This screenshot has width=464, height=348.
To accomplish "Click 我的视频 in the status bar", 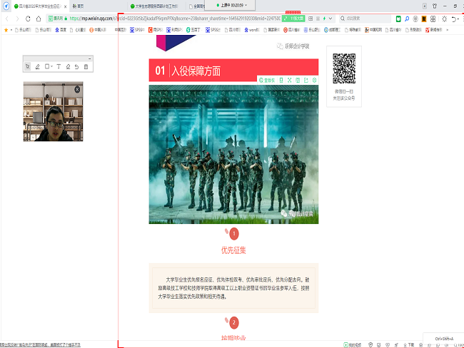I will click(x=353, y=344).
